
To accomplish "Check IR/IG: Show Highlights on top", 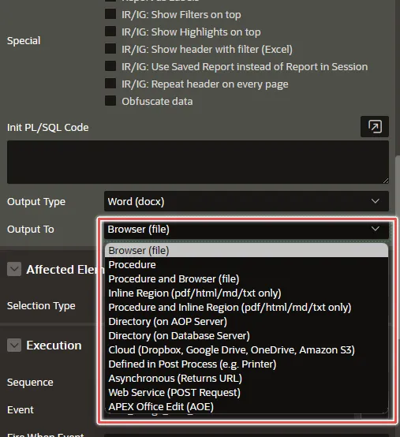I will coord(110,32).
